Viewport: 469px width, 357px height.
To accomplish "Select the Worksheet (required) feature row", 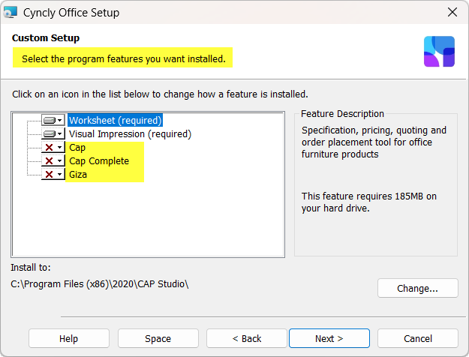I will (115, 120).
